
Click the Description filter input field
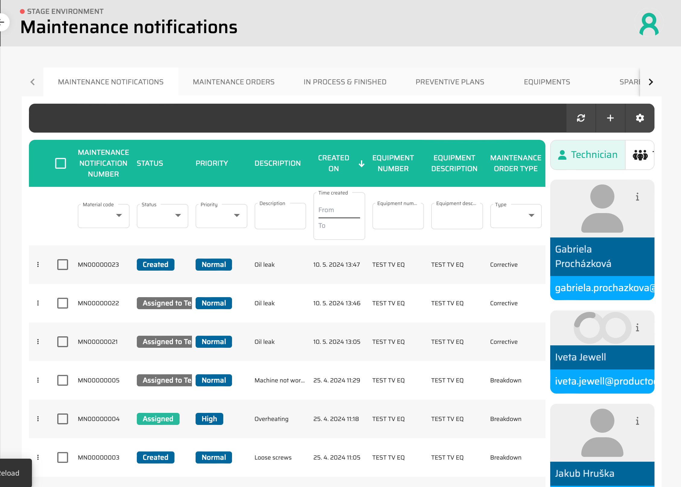click(x=280, y=216)
